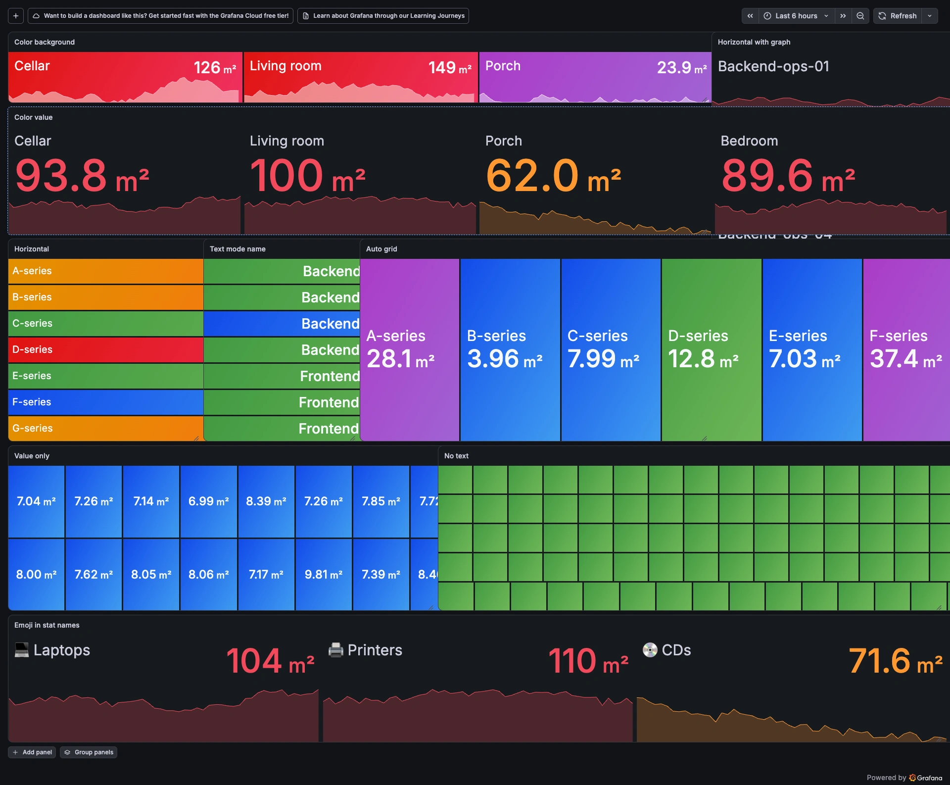Open the Auto grid panel title
Image resolution: width=950 pixels, height=785 pixels.
pos(381,249)
